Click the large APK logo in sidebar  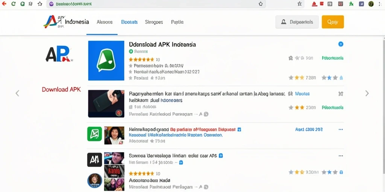pos(59,54)
